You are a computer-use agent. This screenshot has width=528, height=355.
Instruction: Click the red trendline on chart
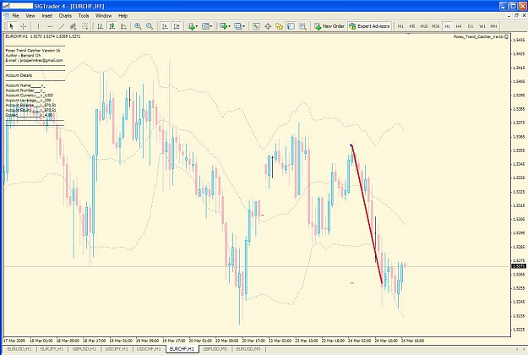coord(367,214)
